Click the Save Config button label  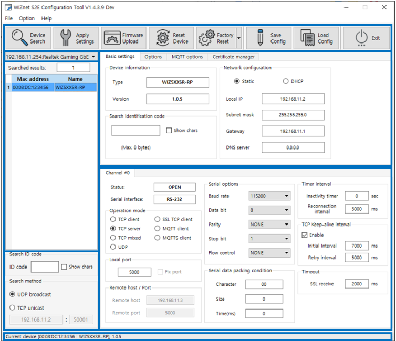point(278,38)
